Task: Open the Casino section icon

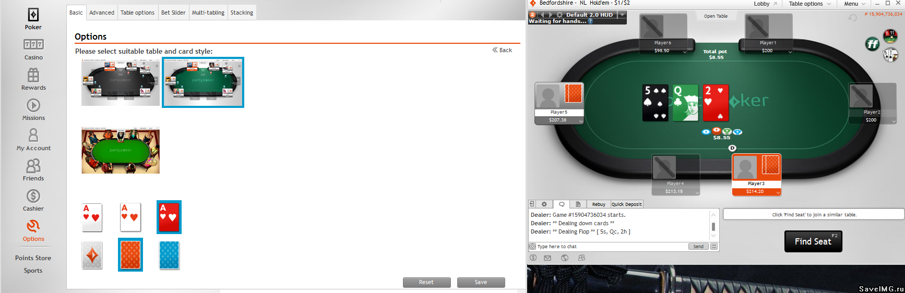Action: point(33,44)
